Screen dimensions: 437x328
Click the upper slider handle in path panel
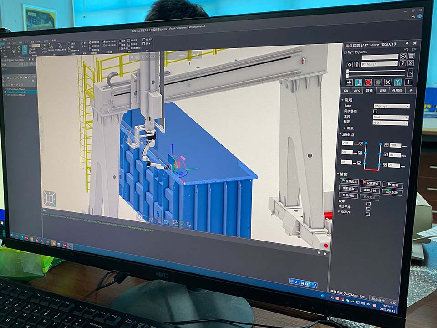coord(348,71)
